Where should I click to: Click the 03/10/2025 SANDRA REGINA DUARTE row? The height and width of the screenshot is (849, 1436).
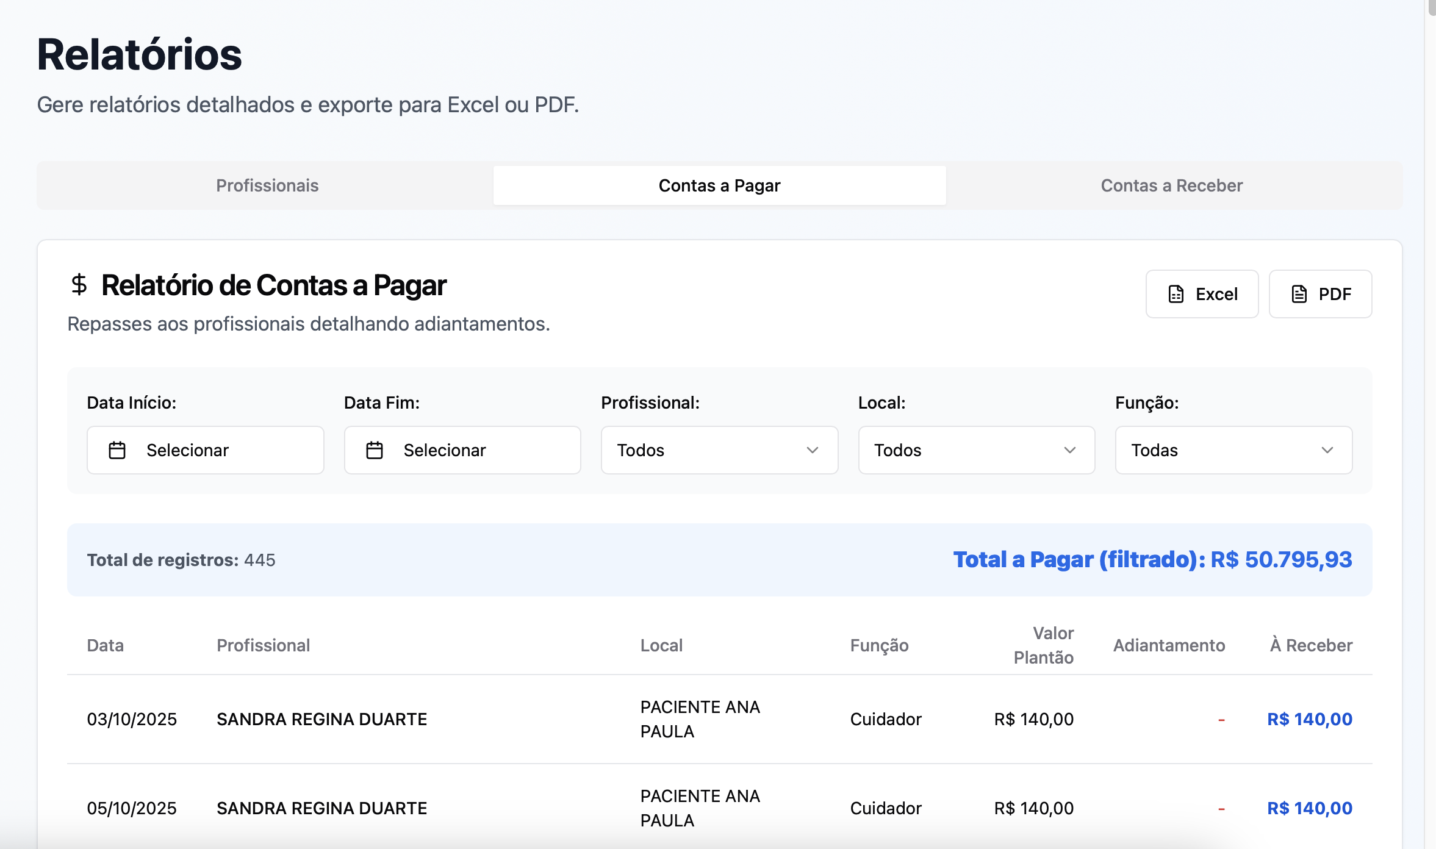321,719
